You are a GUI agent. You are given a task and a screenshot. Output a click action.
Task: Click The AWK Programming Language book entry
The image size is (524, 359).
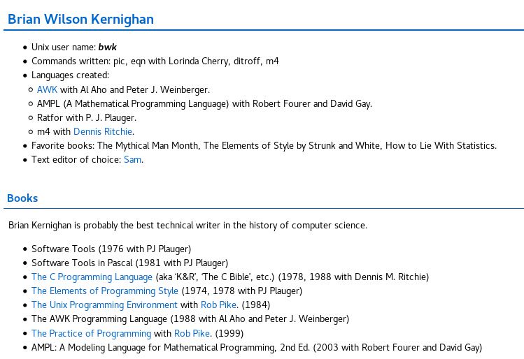(190, 318)
